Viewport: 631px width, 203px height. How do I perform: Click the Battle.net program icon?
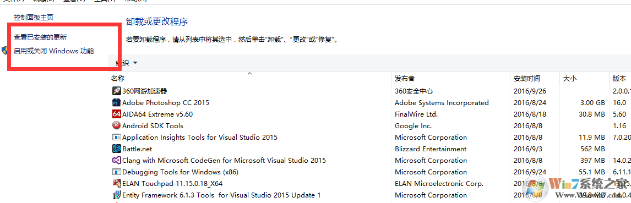click(x=116, y=149)
